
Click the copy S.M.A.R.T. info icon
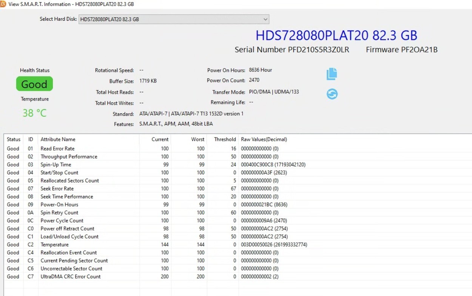(332, 74)
